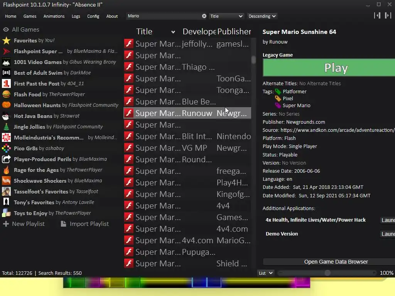
Task: Click the Pico Gr8s playlist icon
Action: pyautogui.click(x=6, y=148)
